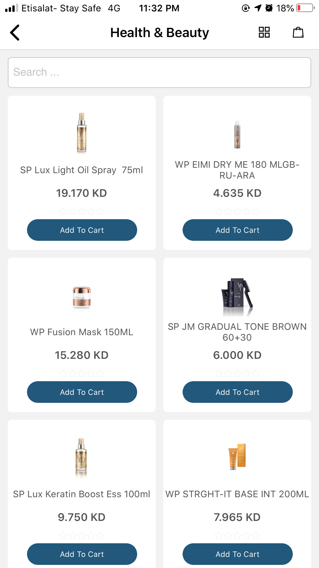The height and width of the screenshot is (568, 319).
Task: Add SP Lux Light Oil Spray to cart
Action: tap(82, 230)
